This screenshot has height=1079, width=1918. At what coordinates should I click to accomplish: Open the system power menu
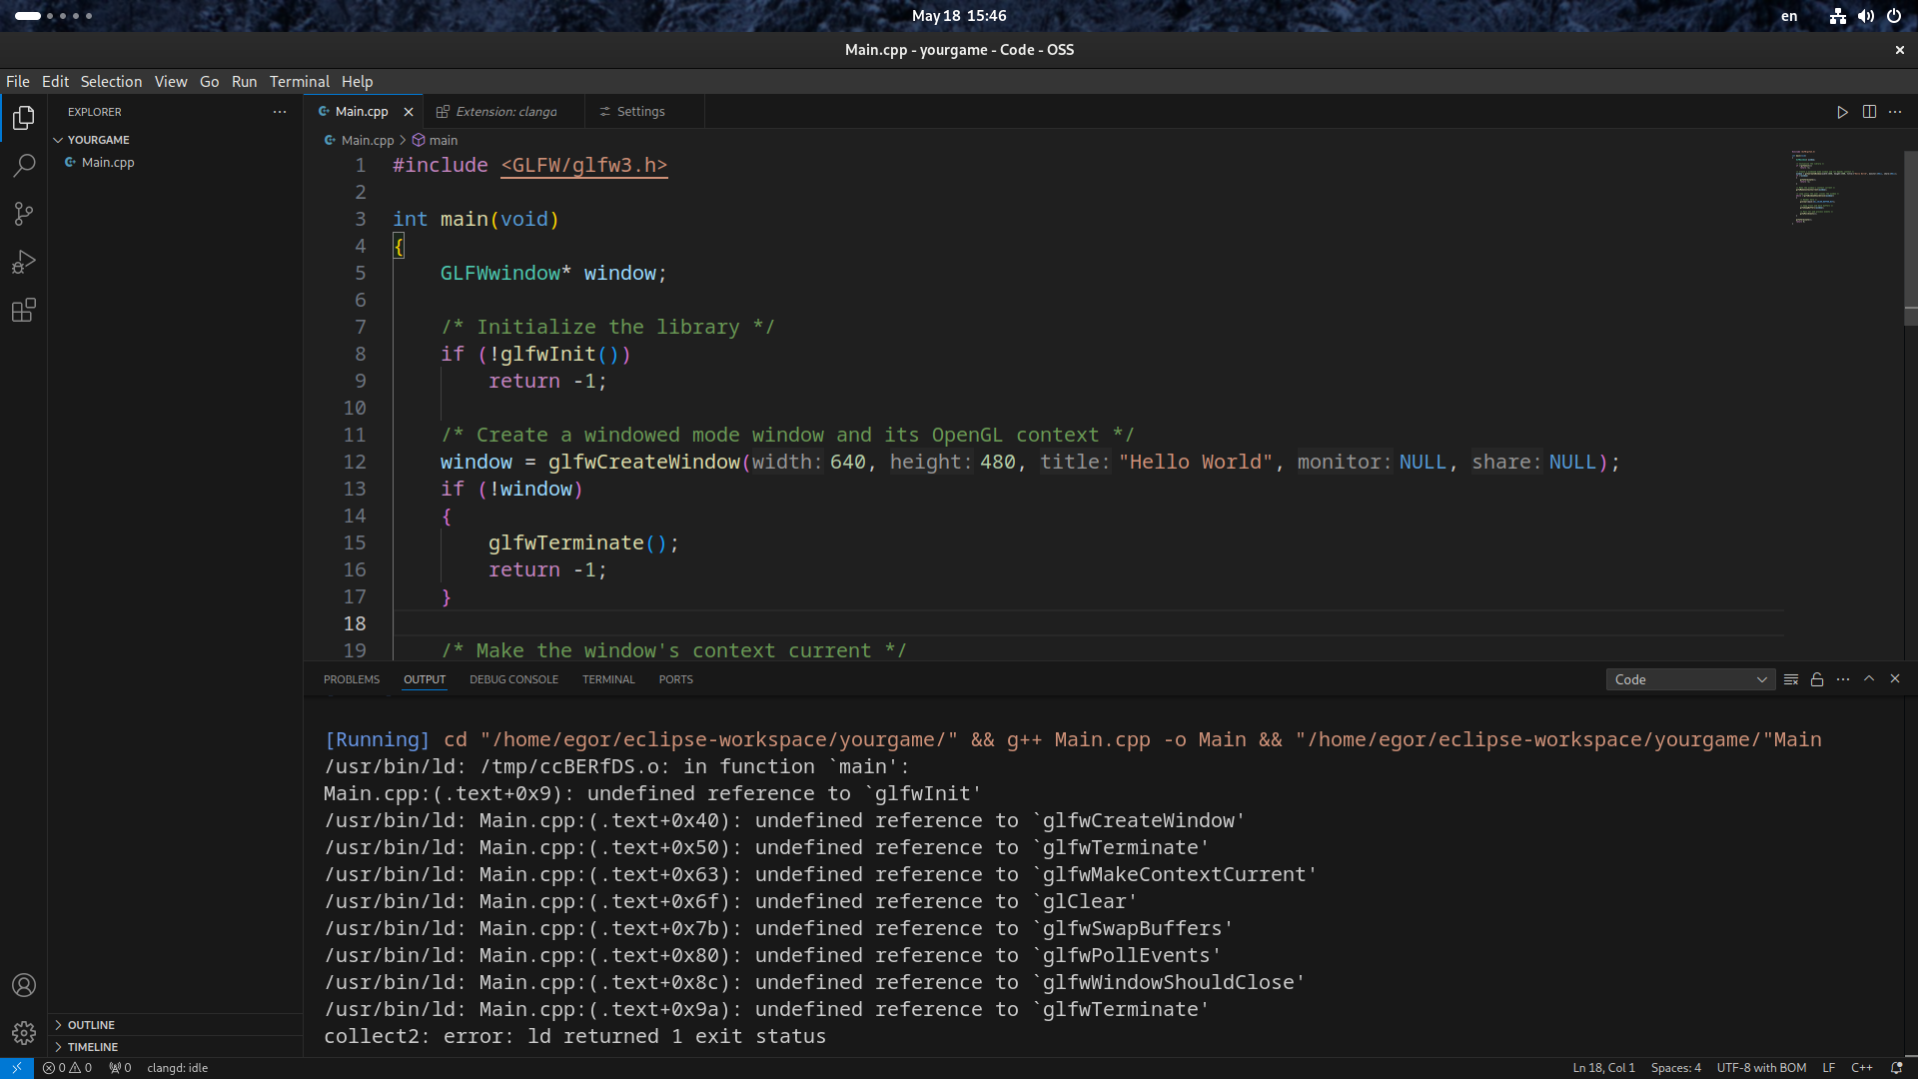pos(1894,16)
